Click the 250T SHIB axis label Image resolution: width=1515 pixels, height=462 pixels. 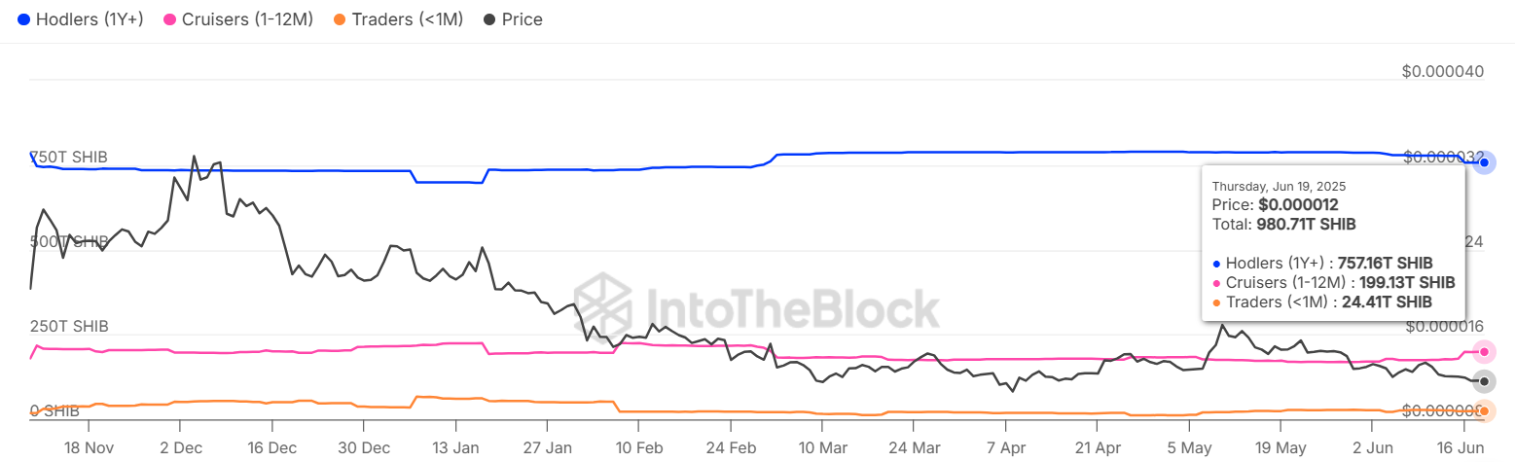(69, 326)
